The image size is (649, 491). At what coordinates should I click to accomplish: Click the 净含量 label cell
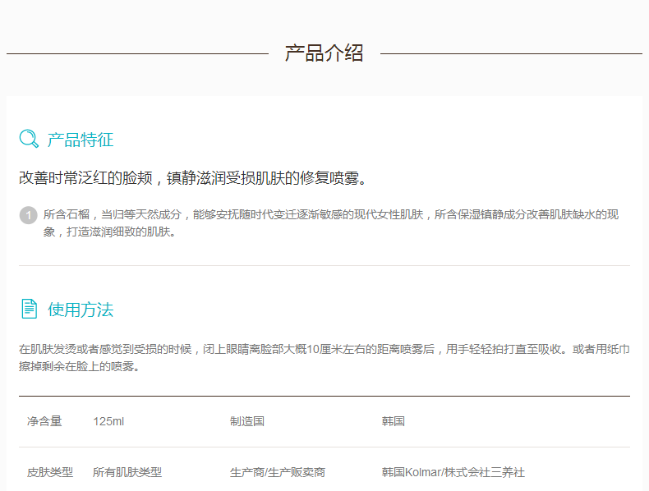(44, 421)
